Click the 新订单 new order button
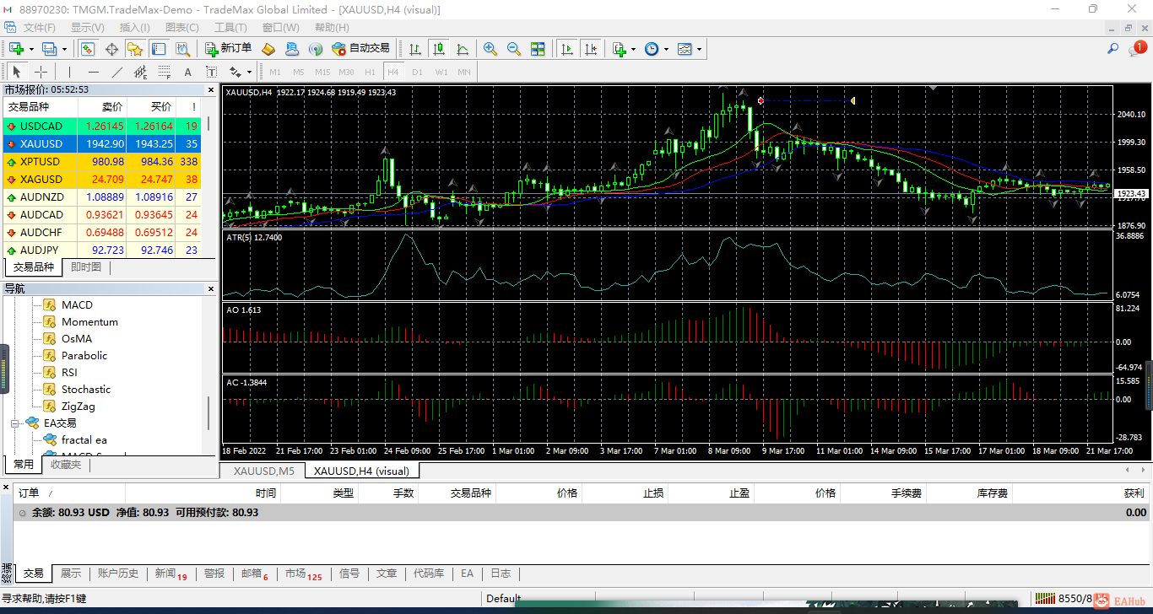This screenshot has height=614, width=1153. click(x=228, y=49)
